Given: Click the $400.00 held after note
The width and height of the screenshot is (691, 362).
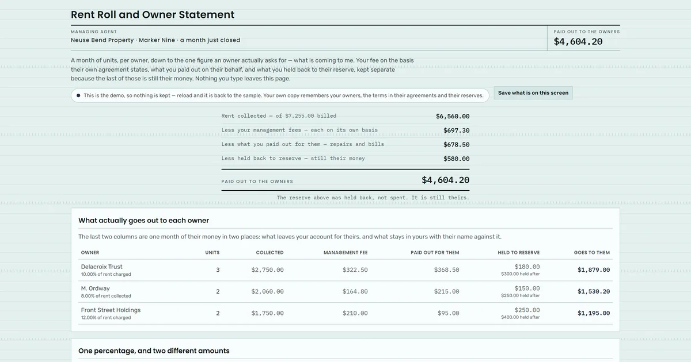Looking at the screenshot, I should [x=521, y=318].
